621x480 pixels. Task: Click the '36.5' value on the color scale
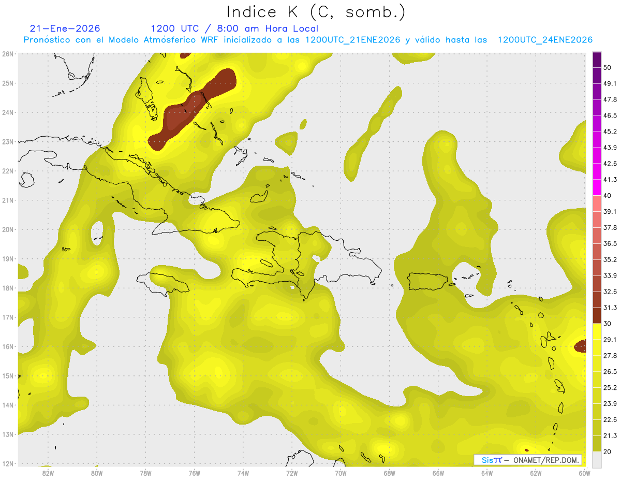pyautogui.click(x=610, y=243)
